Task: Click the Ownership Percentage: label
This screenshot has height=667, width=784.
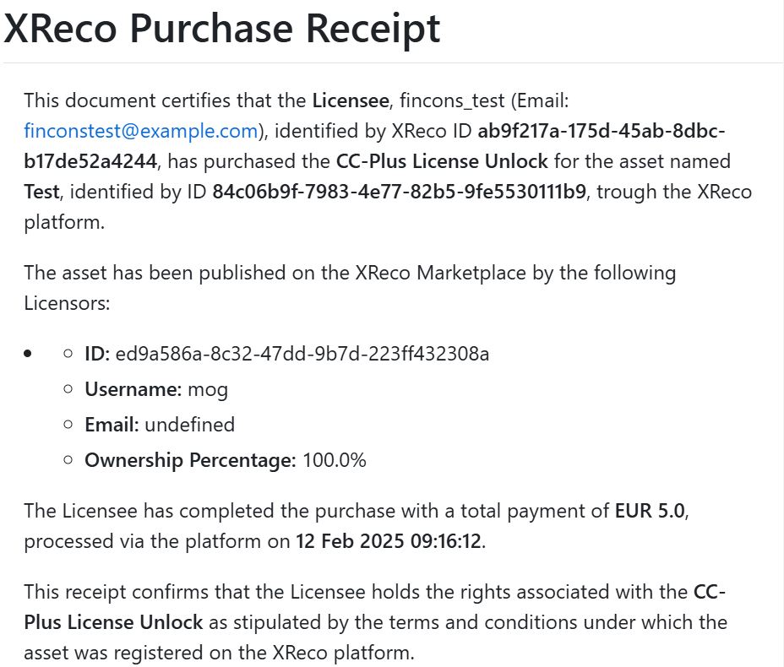Action: pos(190,460)
